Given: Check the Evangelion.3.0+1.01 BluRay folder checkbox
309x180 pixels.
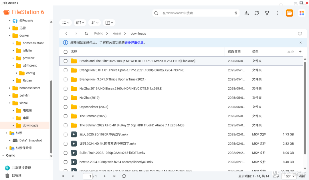Looking at the screenshot, I should point(66,70).
